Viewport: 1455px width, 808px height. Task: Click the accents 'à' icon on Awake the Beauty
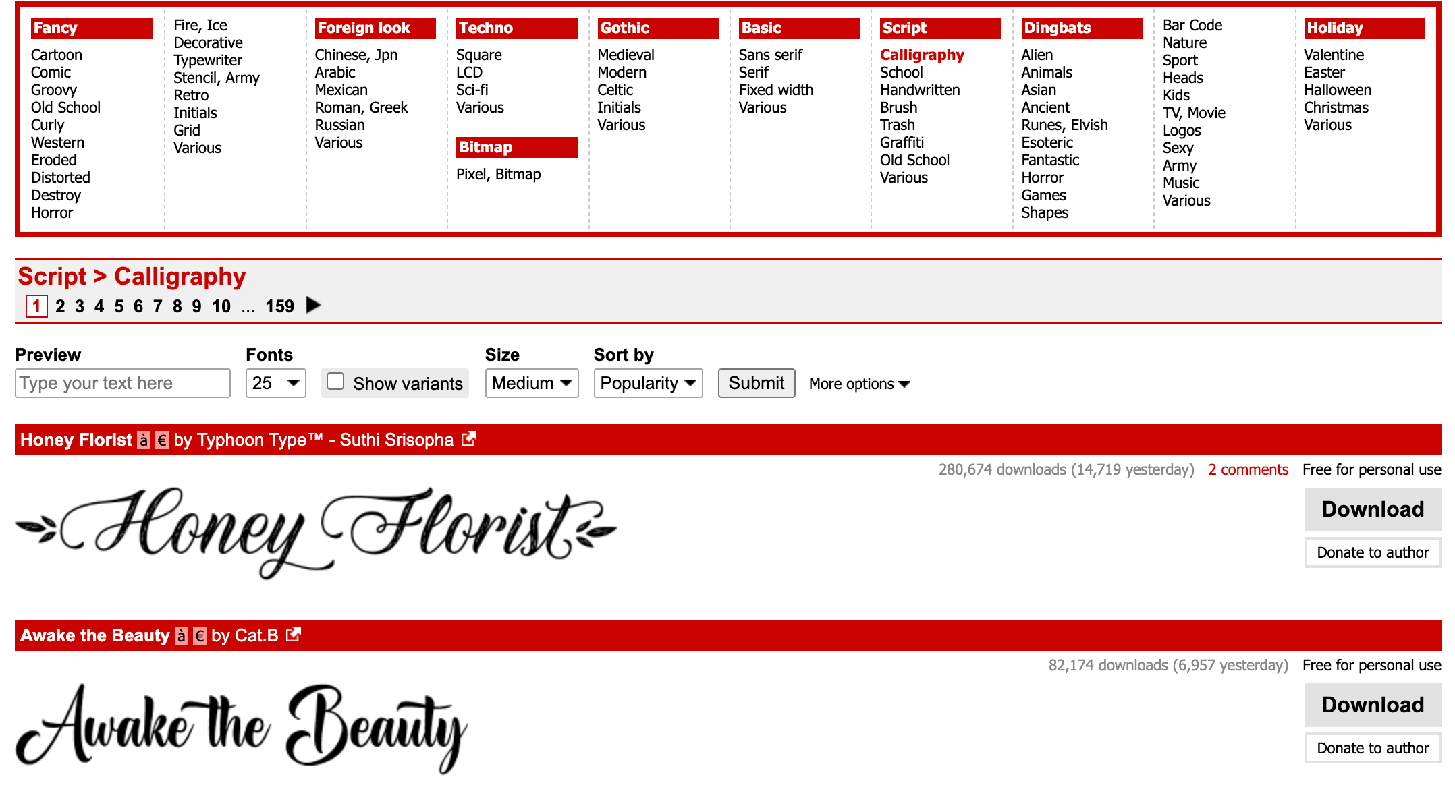click(182, 636)
